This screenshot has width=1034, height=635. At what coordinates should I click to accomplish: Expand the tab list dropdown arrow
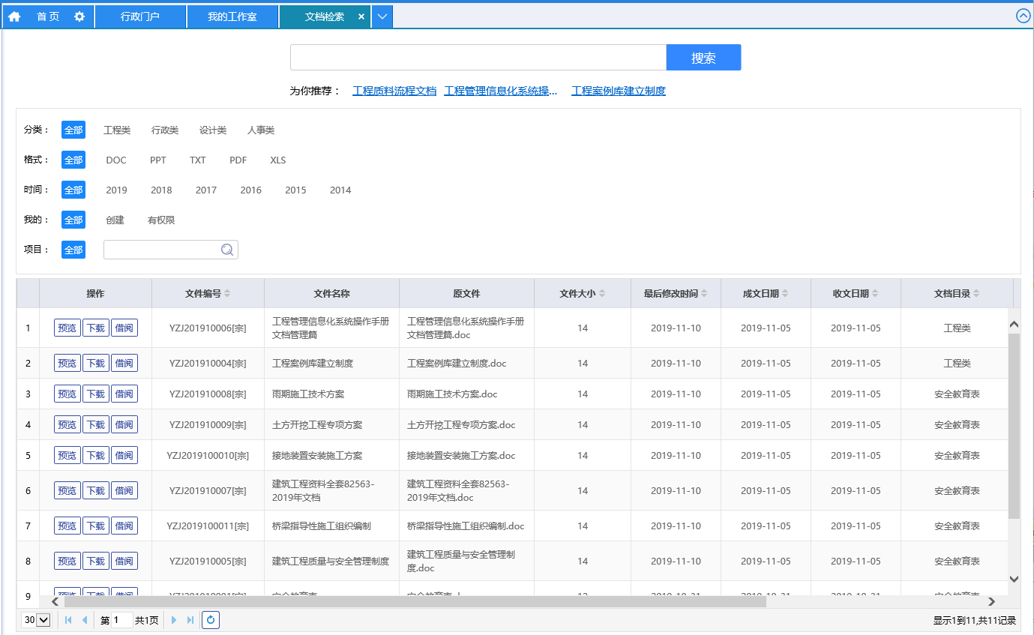pyautogui.click(x=382, y=16)
